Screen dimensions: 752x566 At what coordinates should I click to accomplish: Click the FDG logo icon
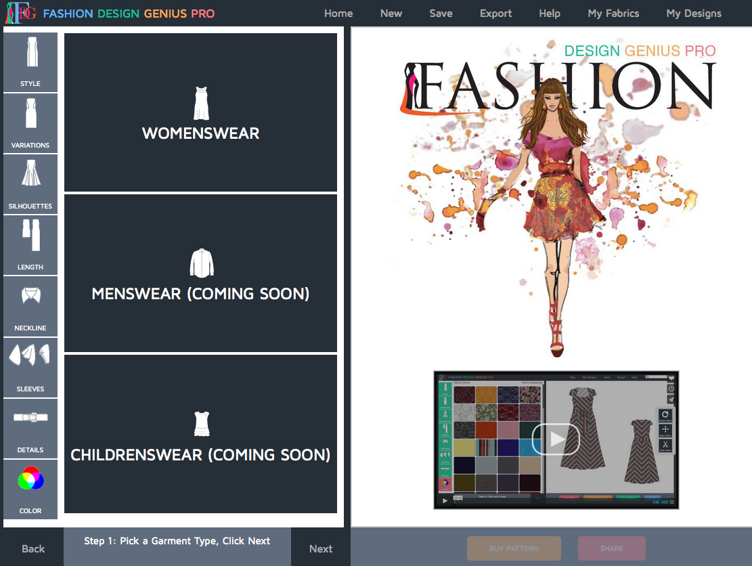coord(20,13)
